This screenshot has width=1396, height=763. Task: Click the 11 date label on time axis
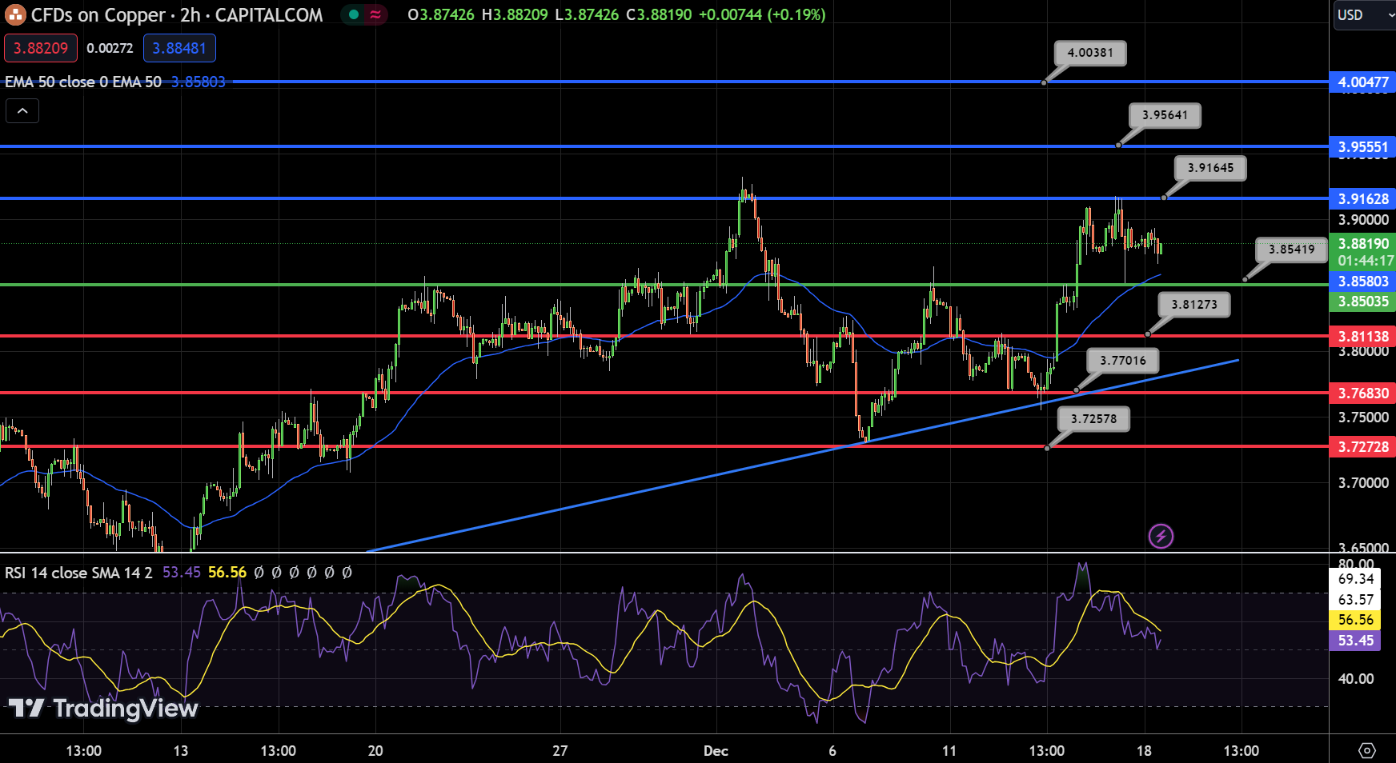(x=949, y=750)
